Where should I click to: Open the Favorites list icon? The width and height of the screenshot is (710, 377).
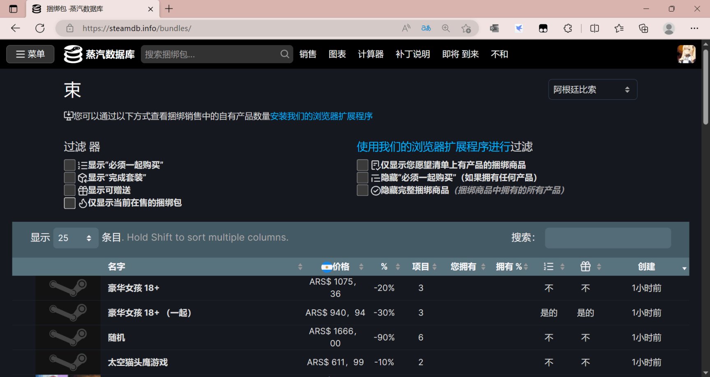click(619, 28)
